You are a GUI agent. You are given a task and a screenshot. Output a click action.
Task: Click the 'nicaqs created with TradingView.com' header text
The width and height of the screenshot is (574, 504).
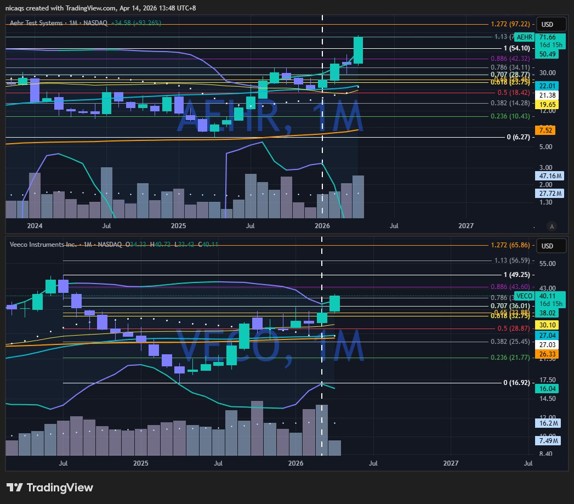61,8
